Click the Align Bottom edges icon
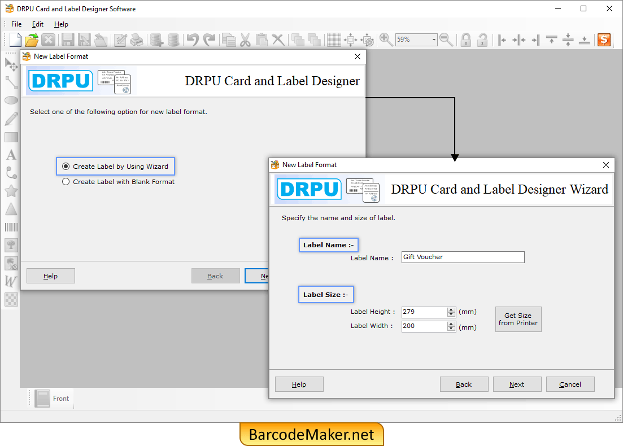Viewport: 623px width, 446px height. tap(585, 40)
